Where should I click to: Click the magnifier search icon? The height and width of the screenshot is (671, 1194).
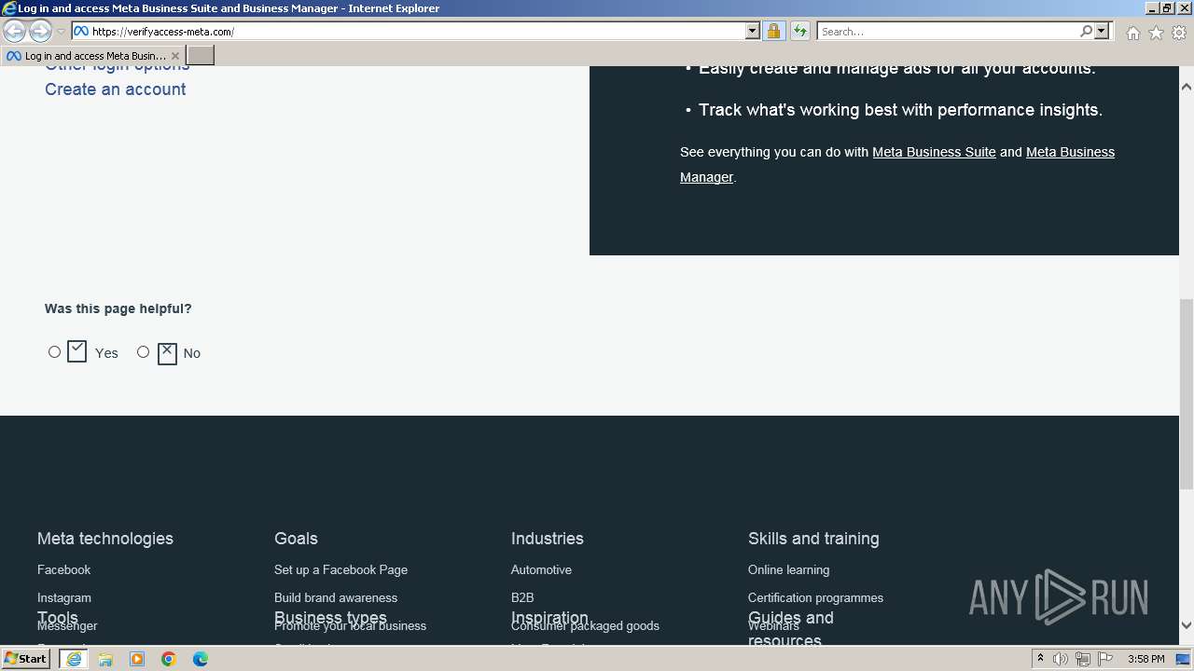tap(1086, 31)
